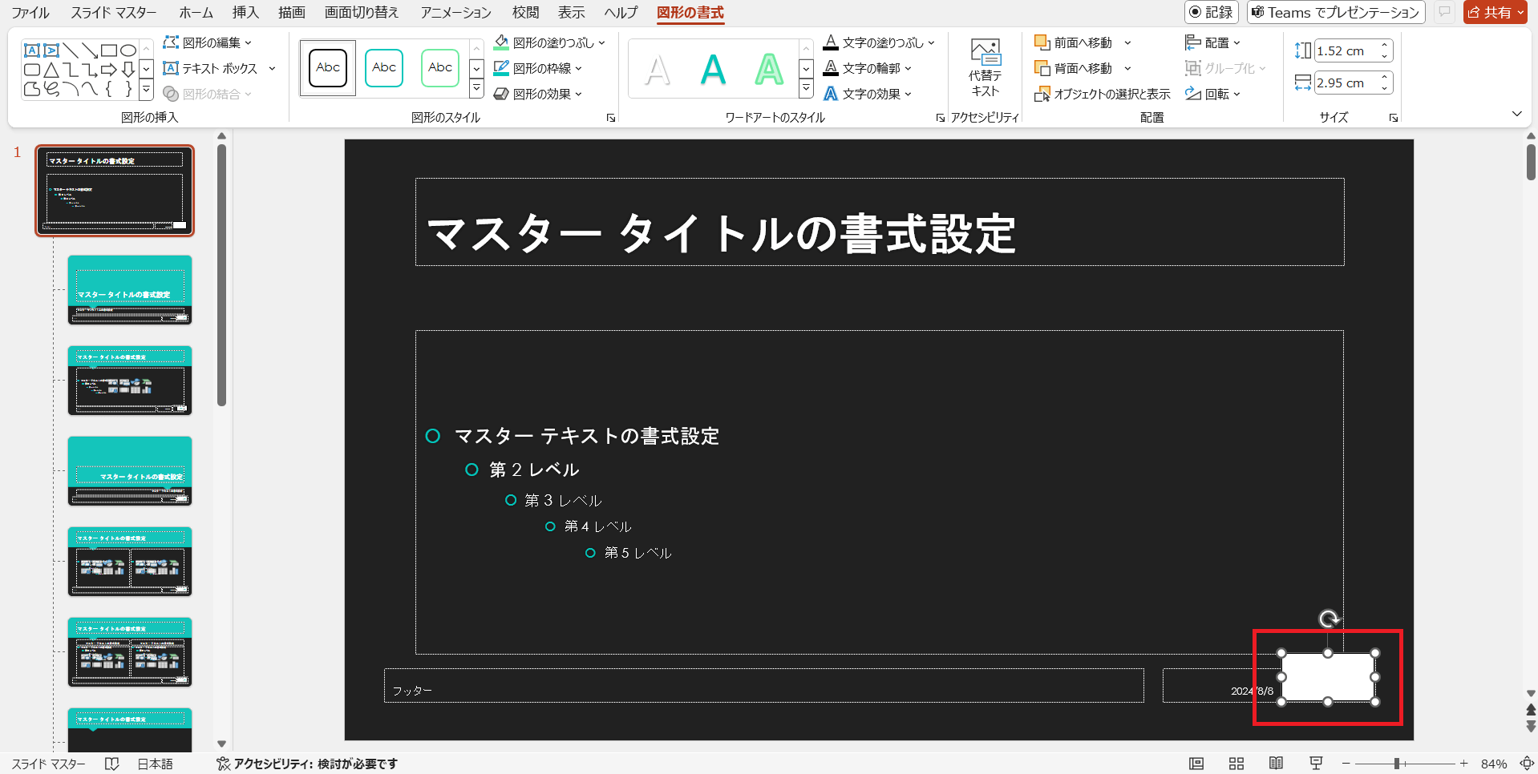Open the サイズ dialog launcher
1538x774 pixels.
(x=1394, y=118)
